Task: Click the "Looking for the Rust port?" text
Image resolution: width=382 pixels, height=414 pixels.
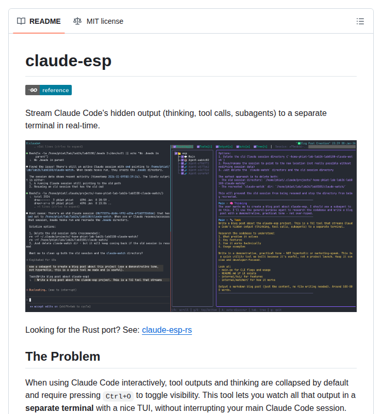Action: [73, 330]
